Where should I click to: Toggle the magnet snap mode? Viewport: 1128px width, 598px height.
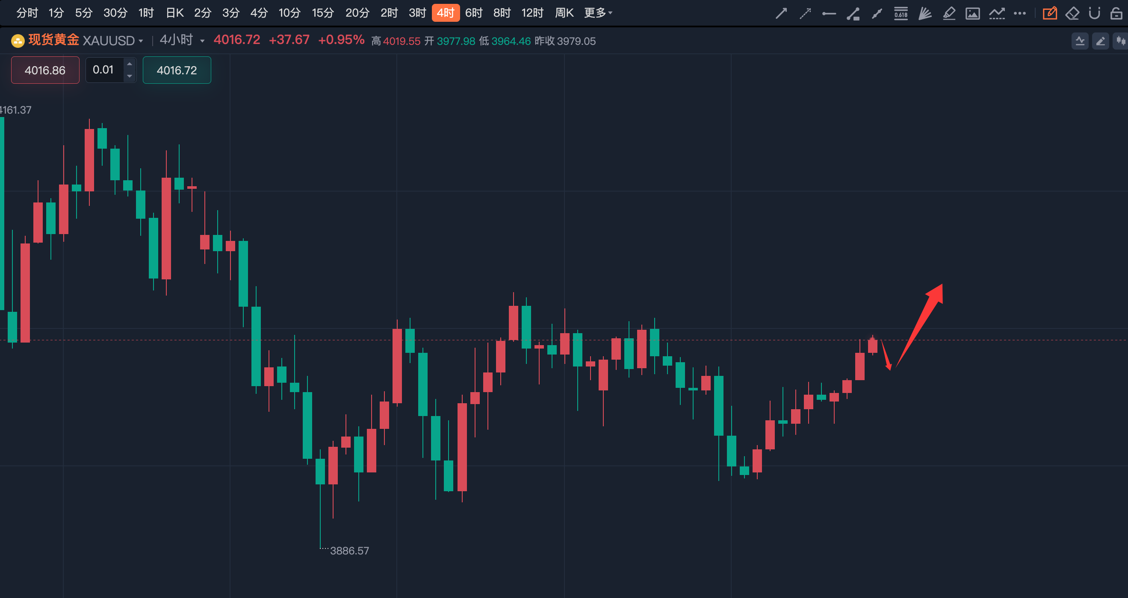(x=1094, y=13)
